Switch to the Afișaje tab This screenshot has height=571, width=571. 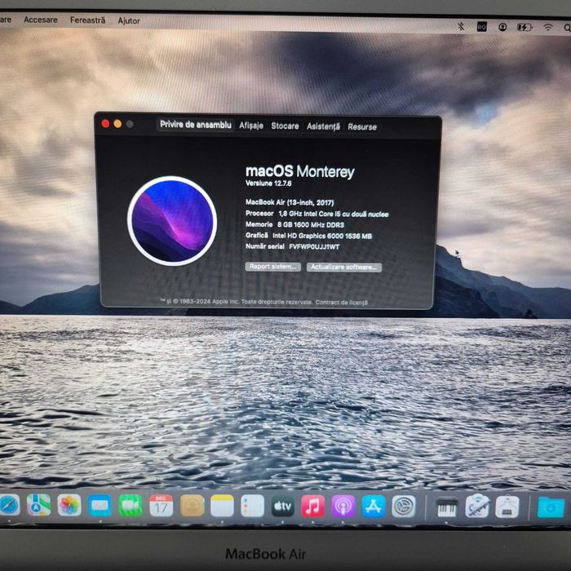pyautogui.click(x=251, y=126)
